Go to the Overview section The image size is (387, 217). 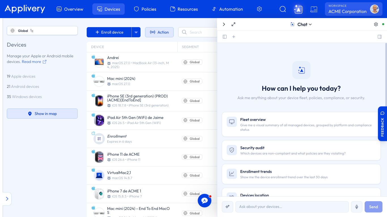click(x=70, y=9)
